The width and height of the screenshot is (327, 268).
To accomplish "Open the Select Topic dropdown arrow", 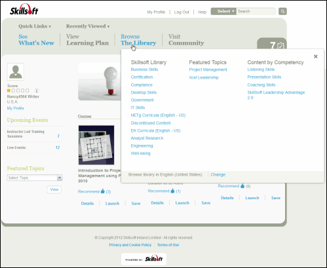I will point(60,178).
